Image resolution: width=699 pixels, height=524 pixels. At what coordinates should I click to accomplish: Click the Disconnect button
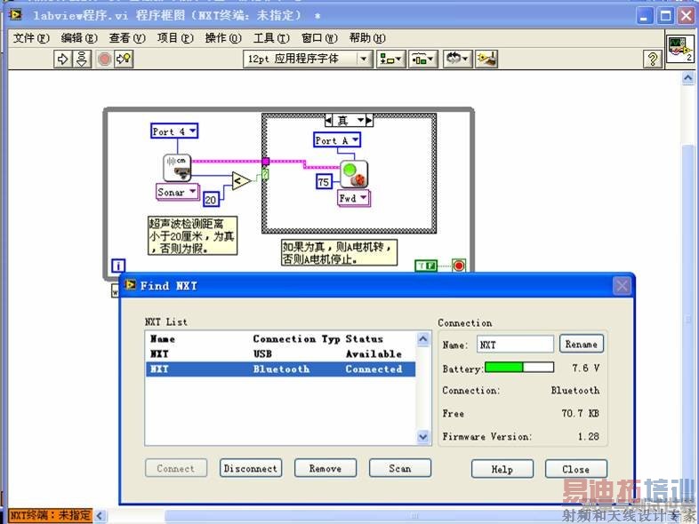[251, 468]
